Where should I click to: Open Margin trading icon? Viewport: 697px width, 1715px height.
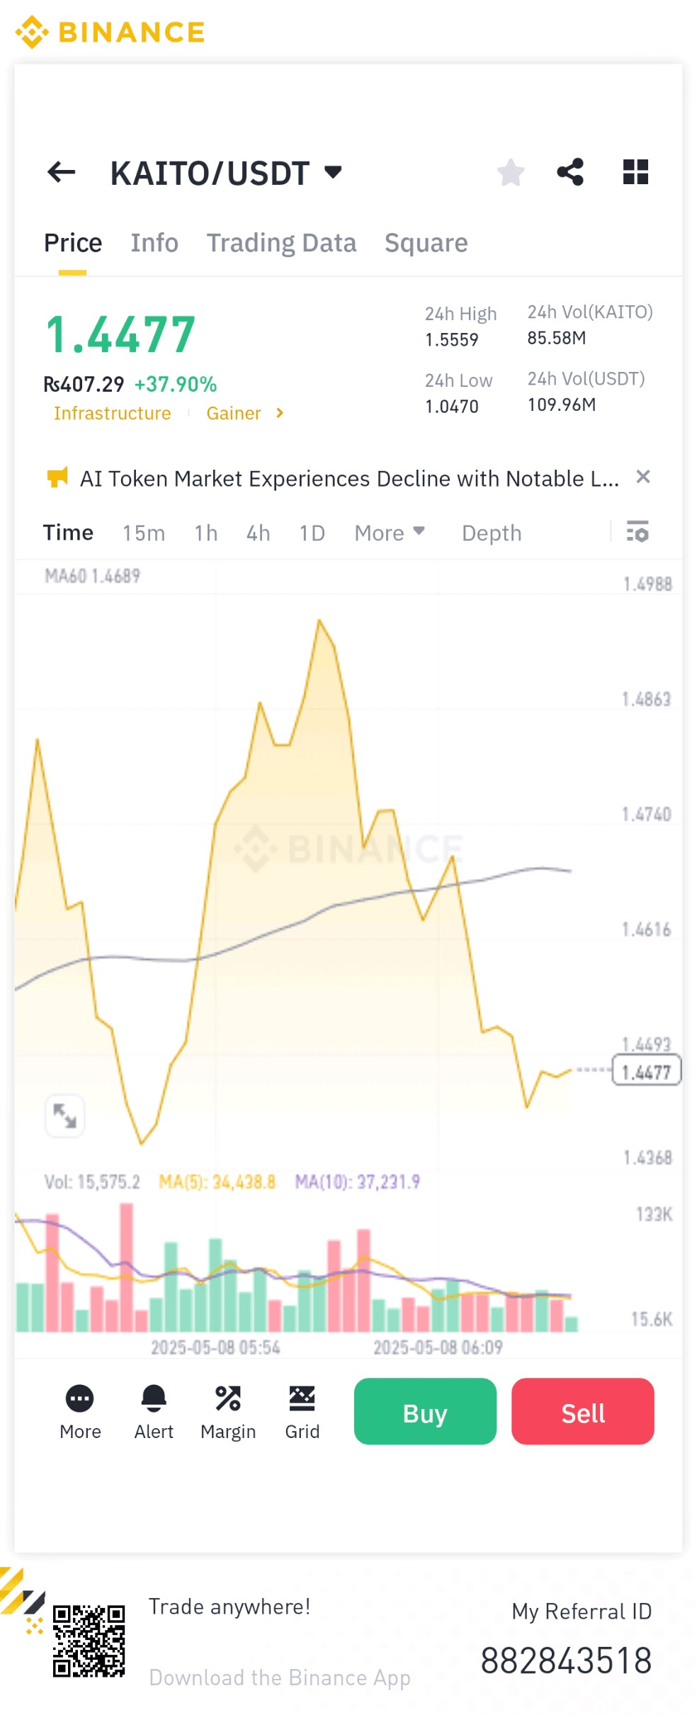coord(228,1399)
